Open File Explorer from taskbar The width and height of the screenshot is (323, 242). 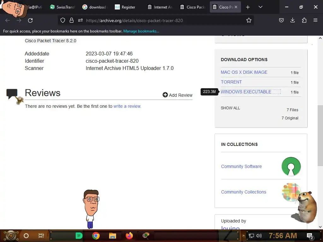click(113, 236)
